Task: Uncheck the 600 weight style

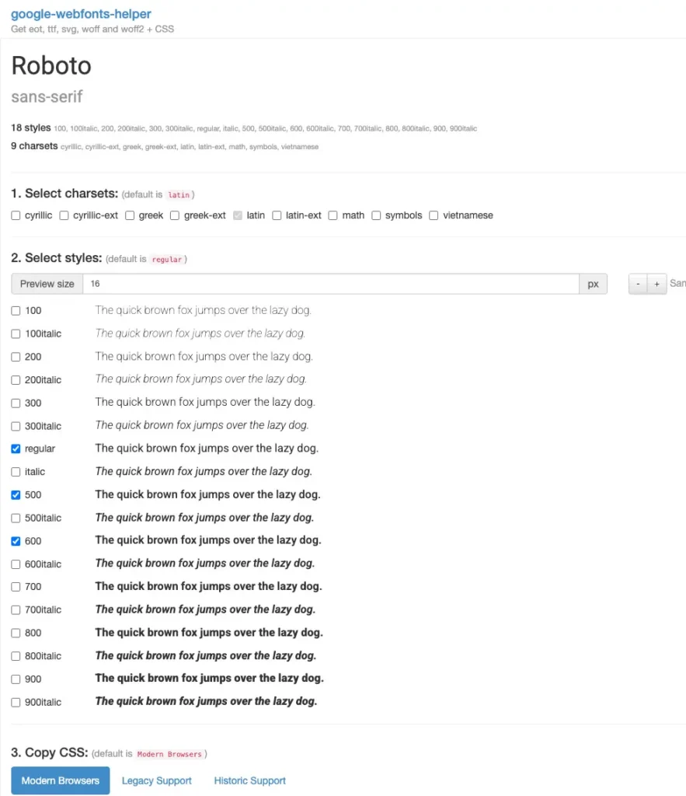Action: 16,540
